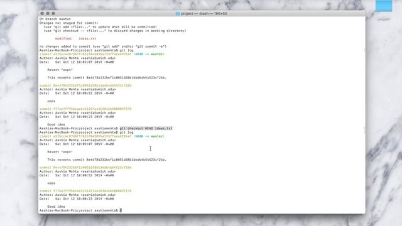
Task: Click the last yellow 'commit f77ee7f...' hash
Action: pos(85,191)
